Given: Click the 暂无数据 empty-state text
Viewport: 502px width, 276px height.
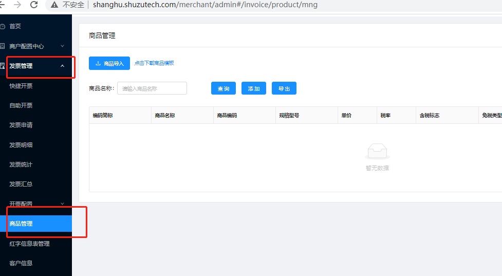Looking at the screenshot, I should tap(377, 168).
